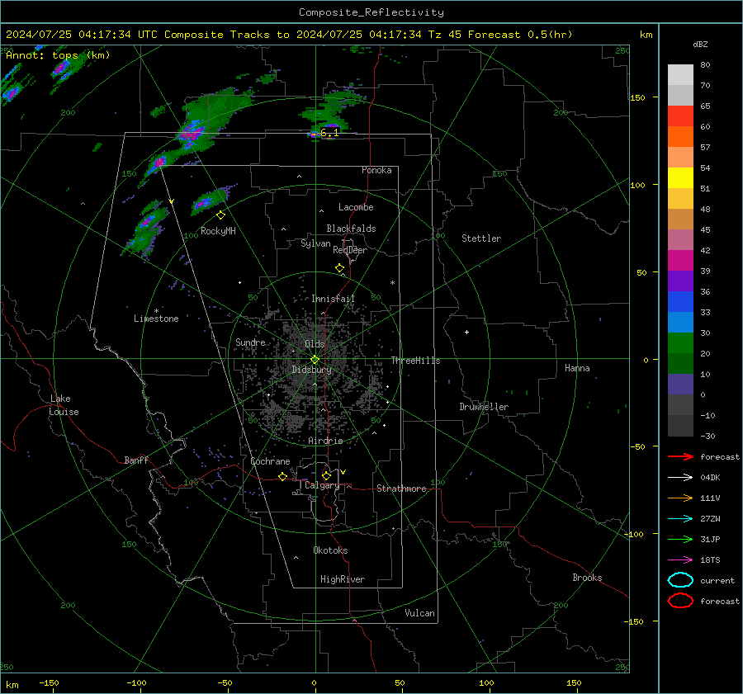Click the red forecast ellipse legend icon
The width and height of the screenshot is (743, 694).
coord(680,601)
